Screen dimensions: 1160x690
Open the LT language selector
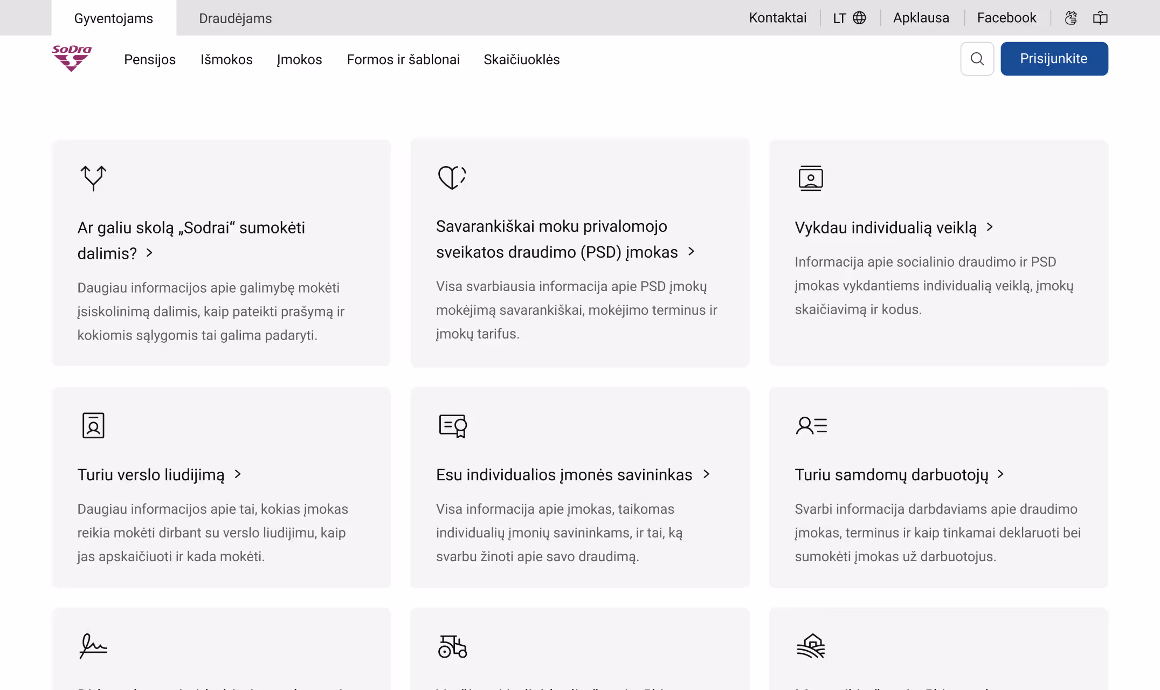coord(849,18)
